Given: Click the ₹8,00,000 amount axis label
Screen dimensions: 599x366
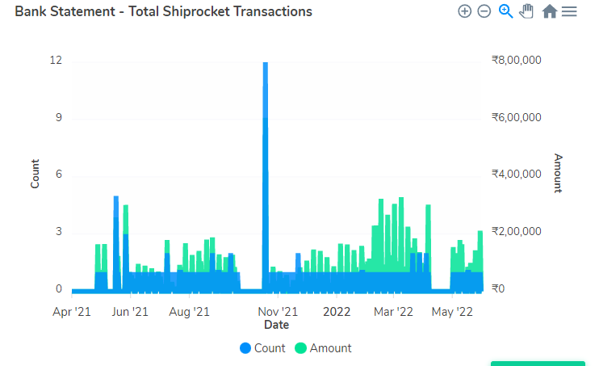Looking at the screenshot, I should [517, 60].
